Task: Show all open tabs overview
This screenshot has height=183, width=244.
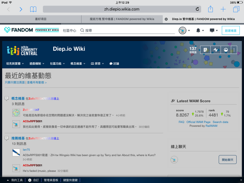Action: click(236, 9)
